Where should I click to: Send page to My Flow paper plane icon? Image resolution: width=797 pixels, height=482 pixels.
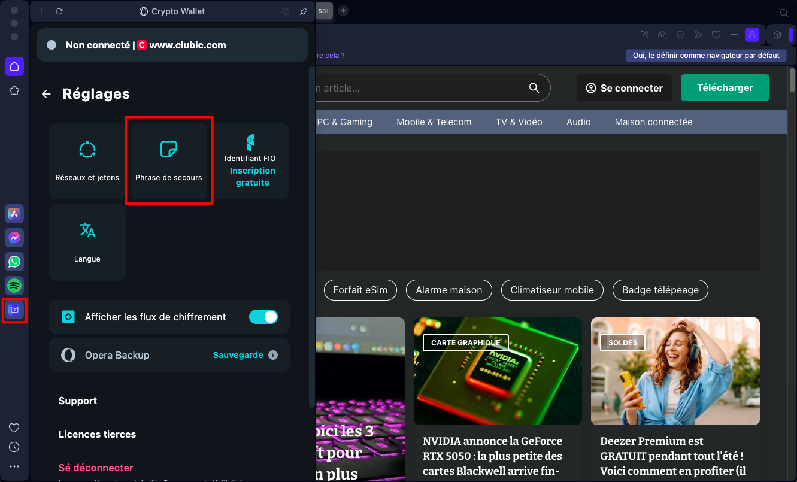click(x=698, y=35)
